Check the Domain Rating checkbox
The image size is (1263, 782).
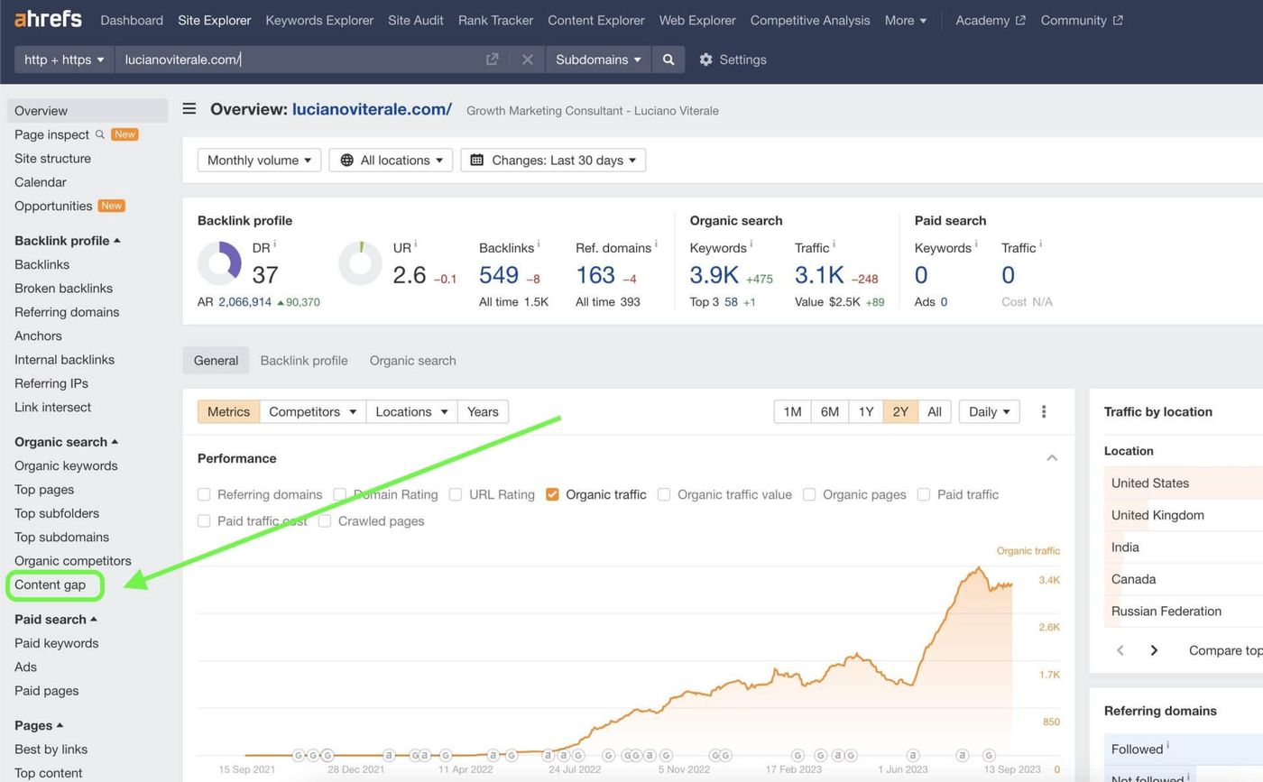(340, 494)
